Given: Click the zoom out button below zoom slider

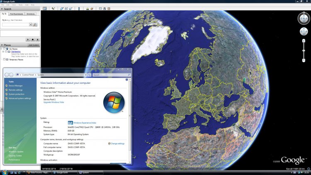Looking at the screenshot, I should (x=304, y=60).
